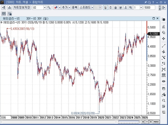Open the DATA table view icon

pyautogui.click(x=164, y=75)
